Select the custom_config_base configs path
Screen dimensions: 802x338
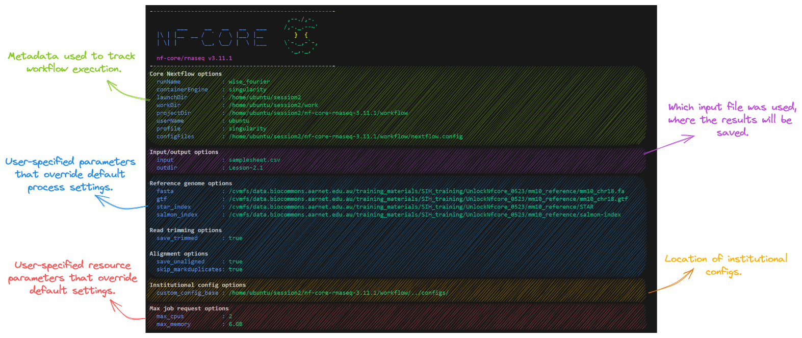(x=339, y=293)
